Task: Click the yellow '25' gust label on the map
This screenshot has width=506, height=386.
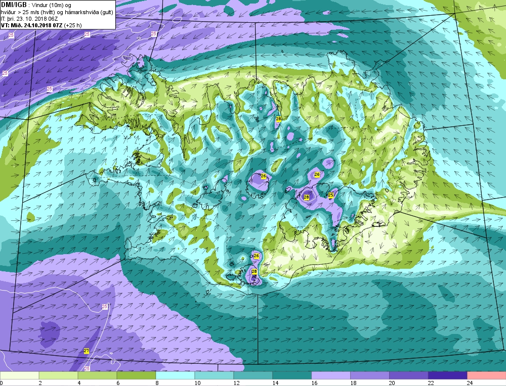Action: click(330, 195)
